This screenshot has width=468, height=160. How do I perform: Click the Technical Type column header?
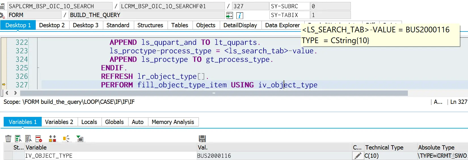pos(390,148)
